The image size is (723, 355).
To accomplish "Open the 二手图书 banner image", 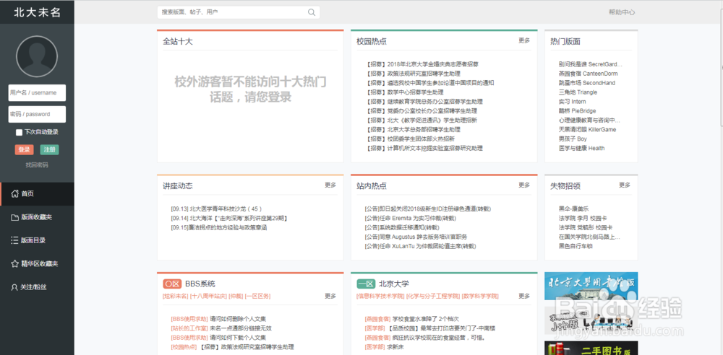I will pyautogui.click(x=591, y=348).
